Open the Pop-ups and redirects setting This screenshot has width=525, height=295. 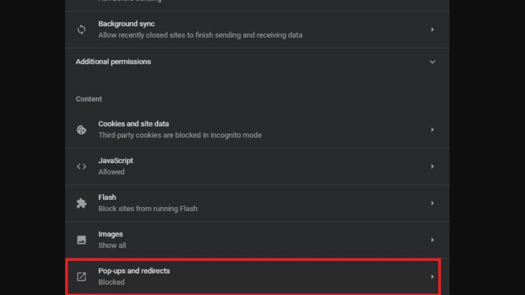(134, 271)
